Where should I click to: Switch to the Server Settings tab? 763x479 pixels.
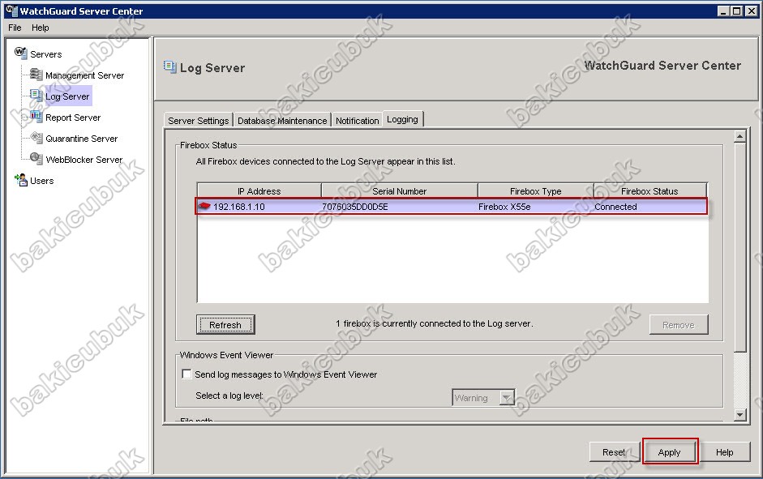click(x=198, y=121)
